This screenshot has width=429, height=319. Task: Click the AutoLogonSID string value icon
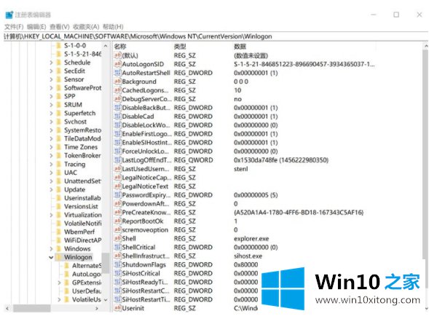tap(117, 64)
